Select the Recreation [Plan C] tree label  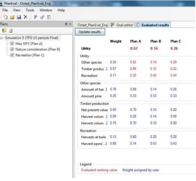tap(30, 55)
